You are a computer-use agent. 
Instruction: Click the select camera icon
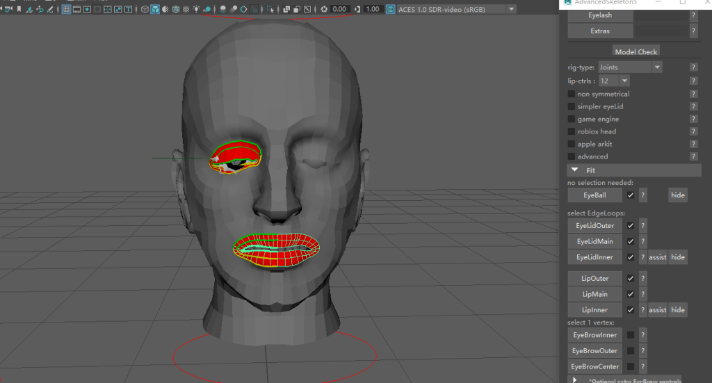(x=8, y=9)
